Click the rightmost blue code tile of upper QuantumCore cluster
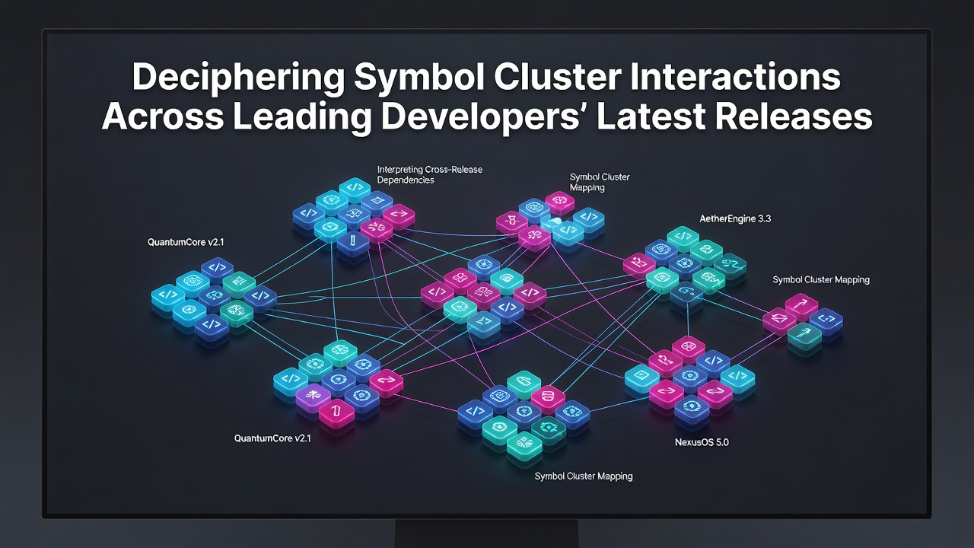Viewport: 974px width, 548px height. click(259, 296)
